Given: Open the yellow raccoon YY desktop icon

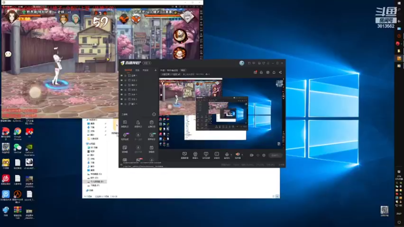Looking at the screenshot, I should tap(6, 163).
